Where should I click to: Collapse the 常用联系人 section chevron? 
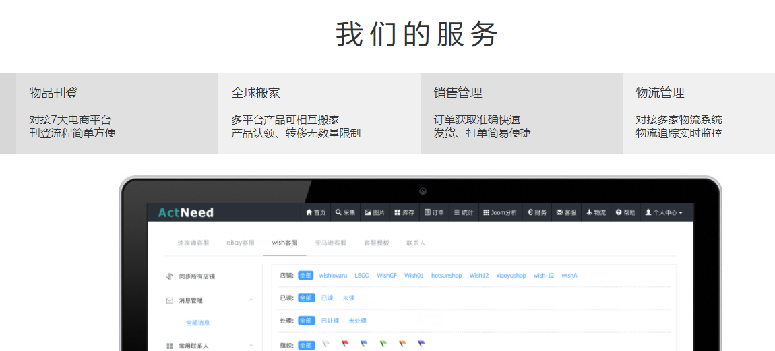(251, 346)
